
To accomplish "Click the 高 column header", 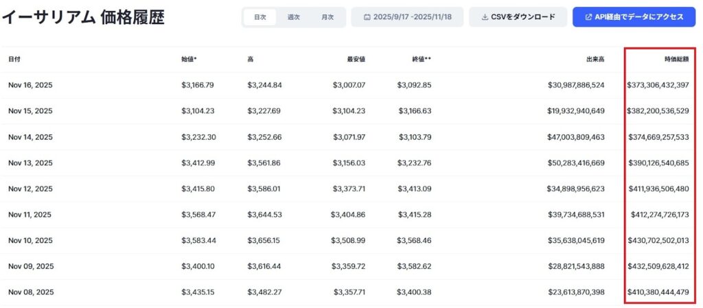I will point(250,59).
